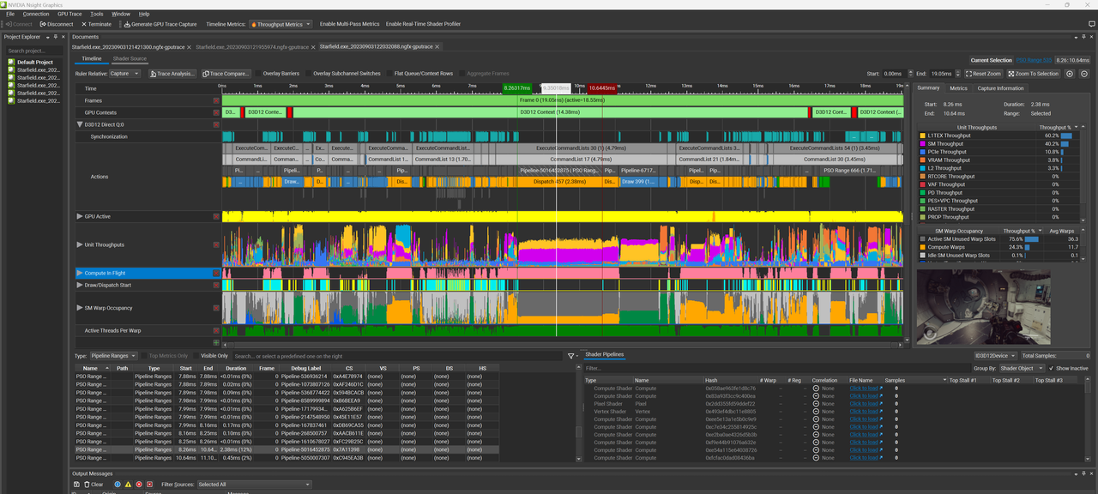
Task: Click the Reset Zoom button
Action: click(983, 74)
